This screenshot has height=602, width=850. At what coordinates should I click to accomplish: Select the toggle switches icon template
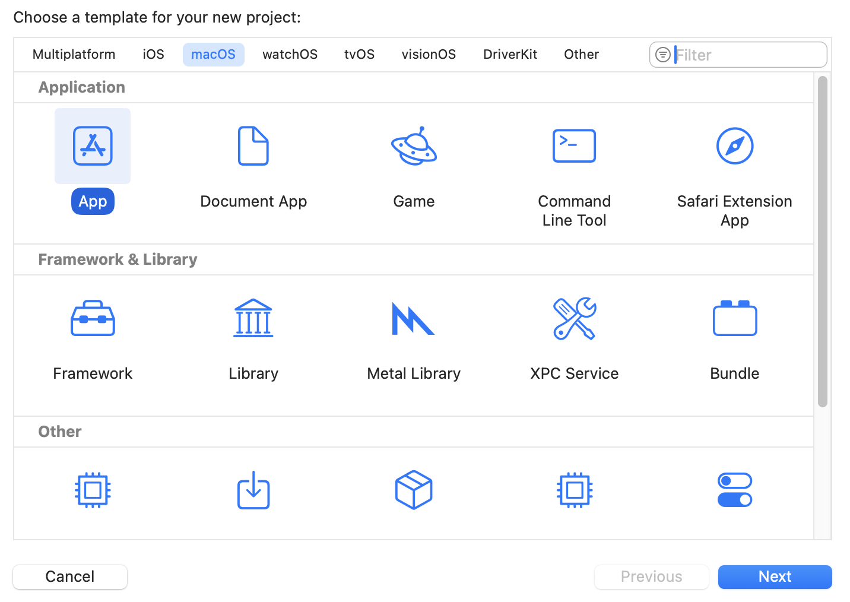(x=734, y=490)
